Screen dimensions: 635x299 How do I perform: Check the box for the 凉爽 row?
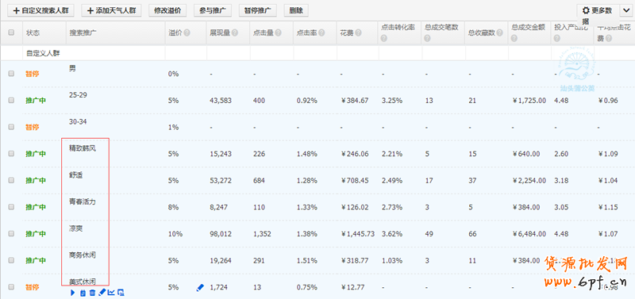point(11,233)
